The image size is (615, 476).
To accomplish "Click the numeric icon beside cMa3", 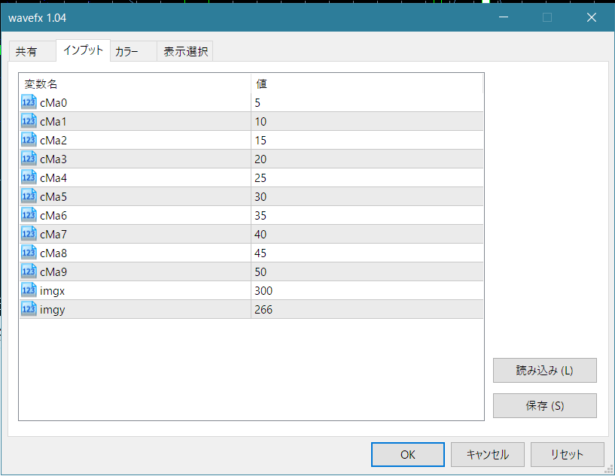I will (x=29, y=159).
